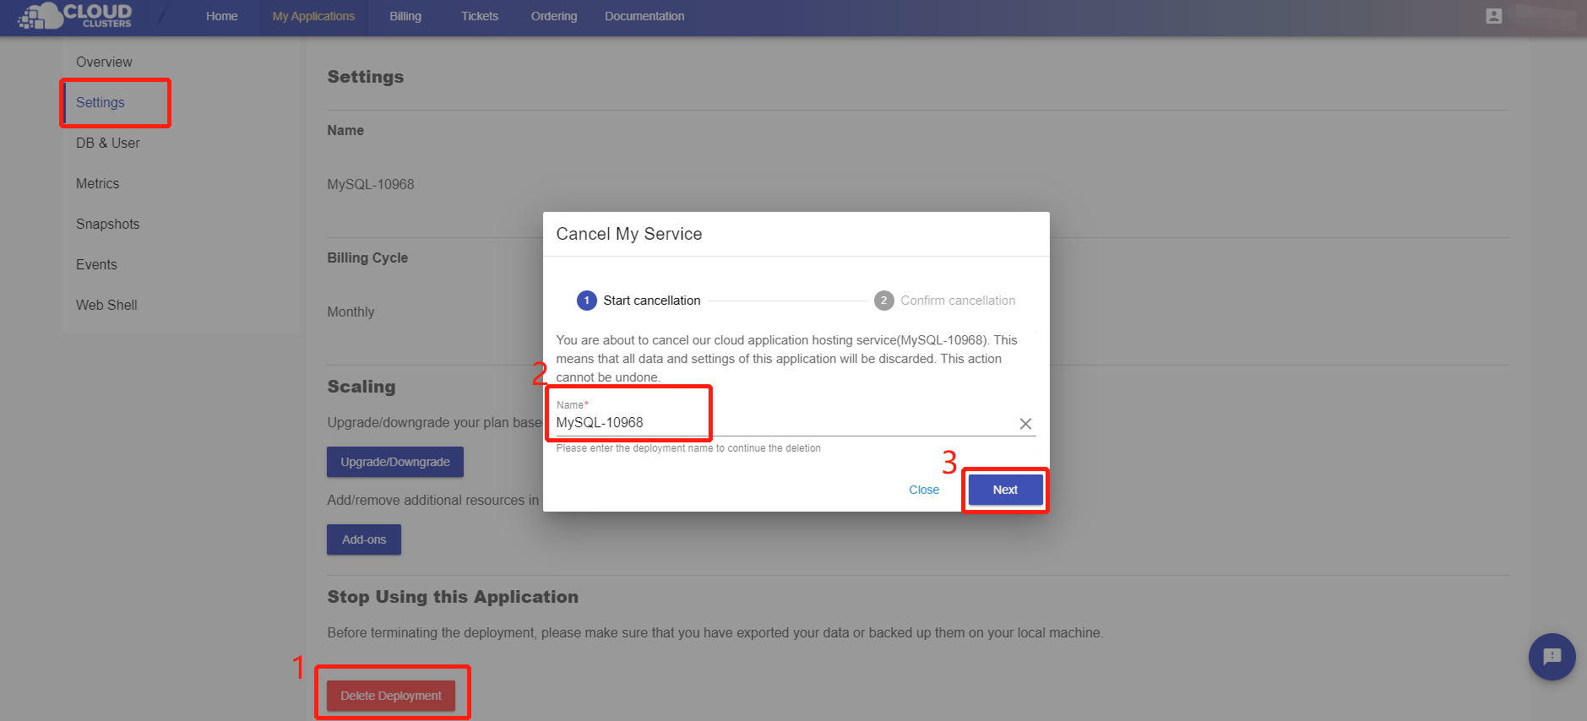Click step 2 Confirm cancellation
This screenshot has height=721, width=1587.
(944, 301)
